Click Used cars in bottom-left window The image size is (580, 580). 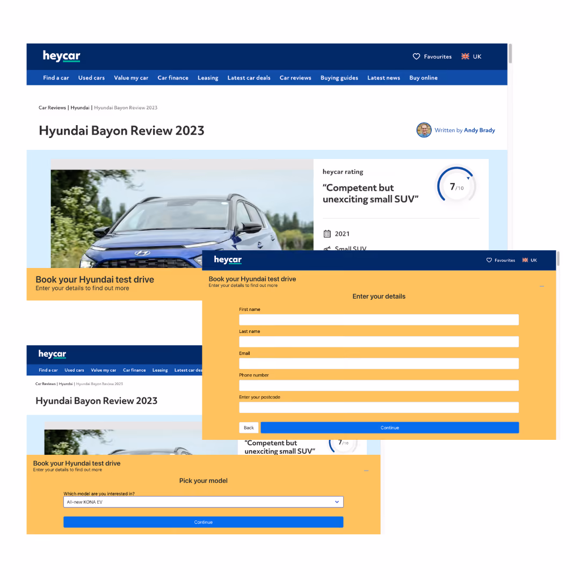74,370
